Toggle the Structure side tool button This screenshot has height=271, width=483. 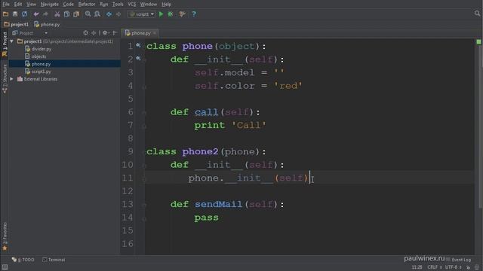5,78
